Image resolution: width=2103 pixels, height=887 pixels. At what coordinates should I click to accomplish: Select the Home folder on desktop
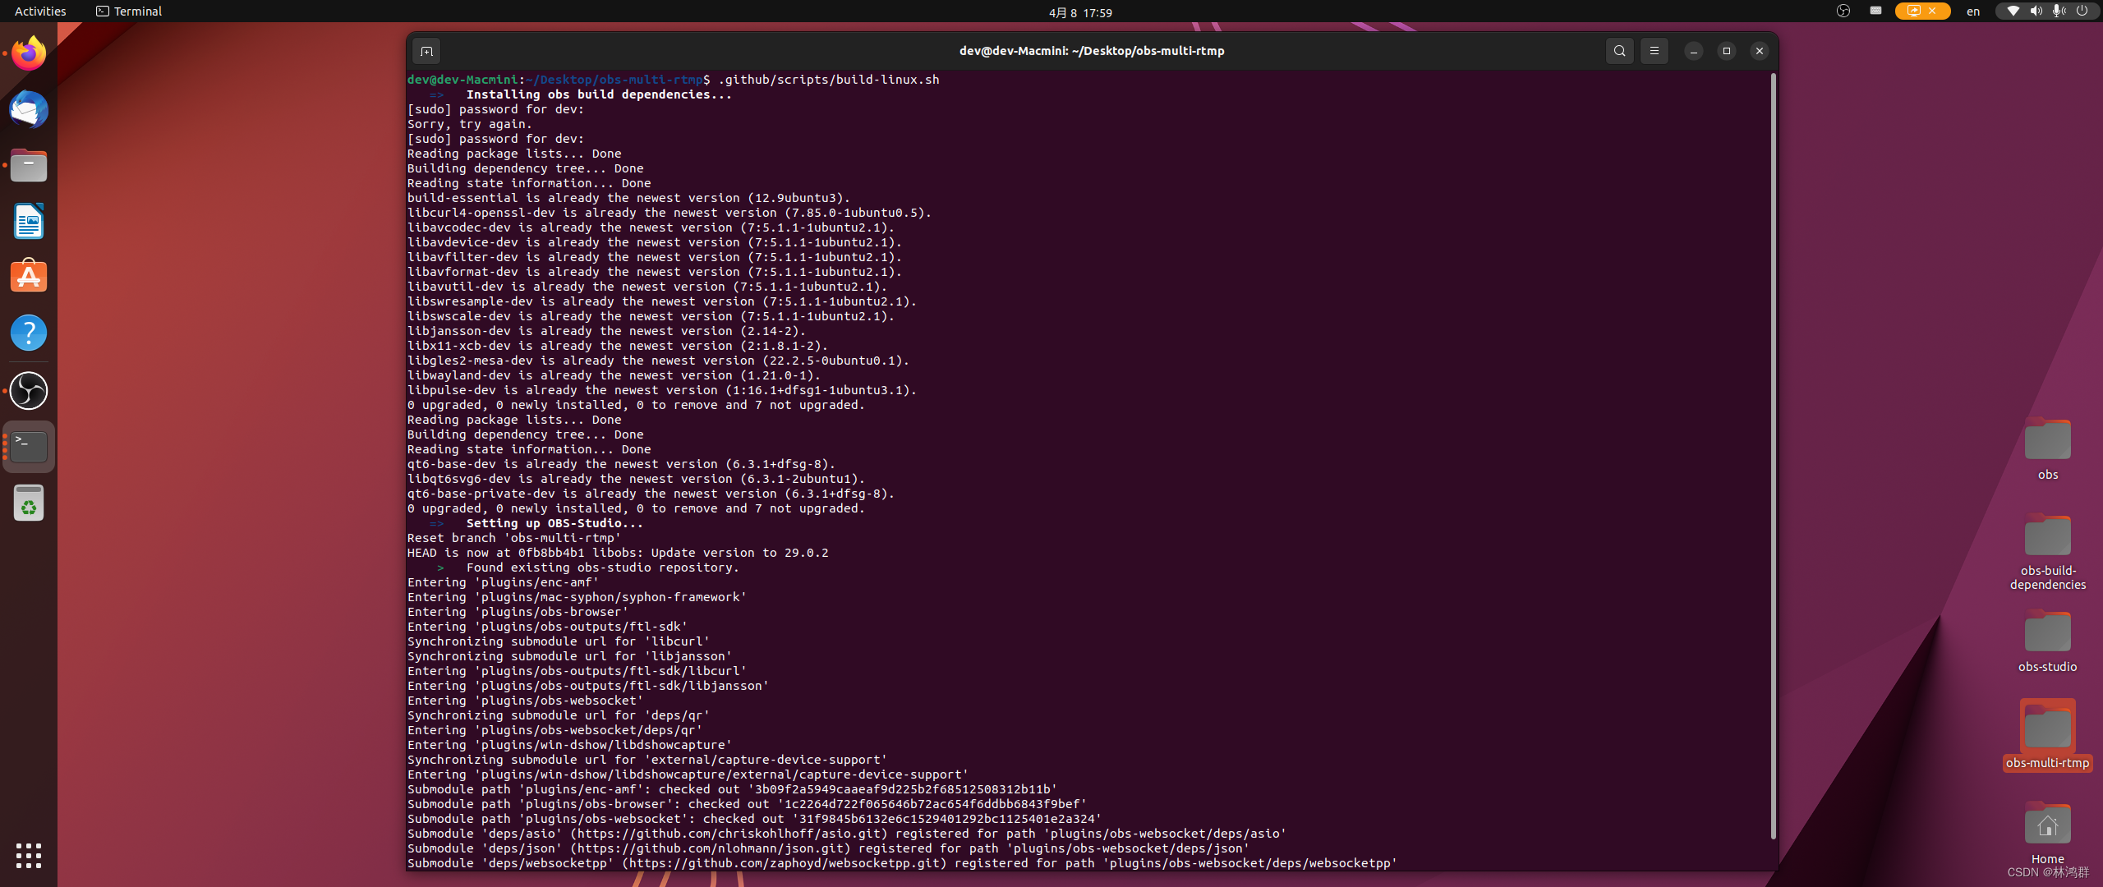pos(2047,831)
